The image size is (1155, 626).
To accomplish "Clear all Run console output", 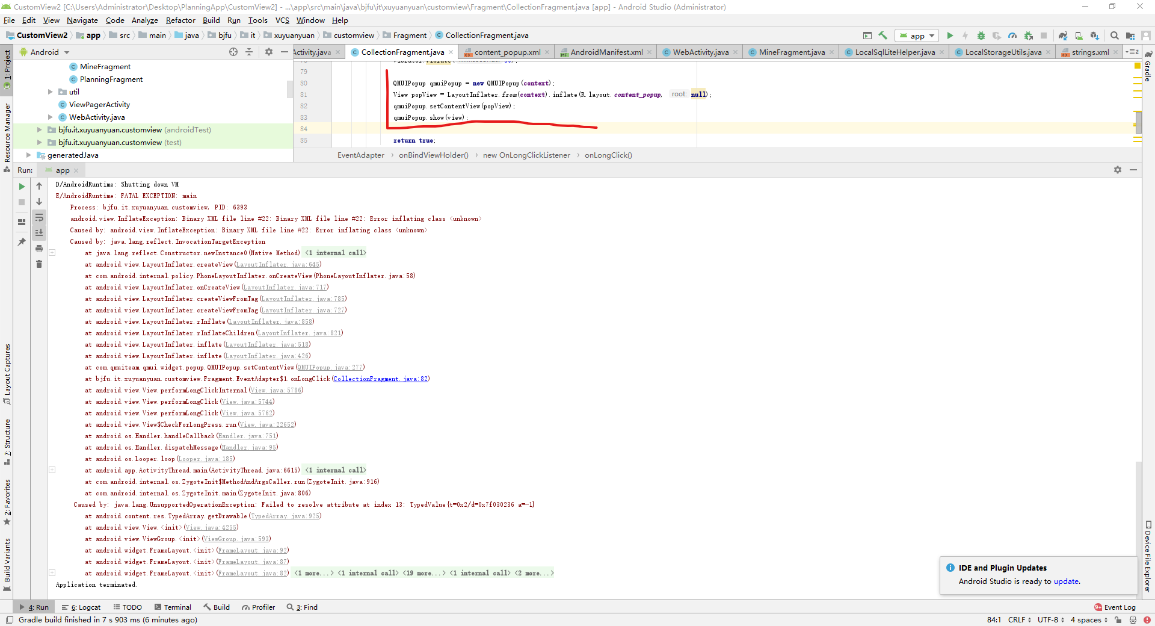I will coord(39,264).
